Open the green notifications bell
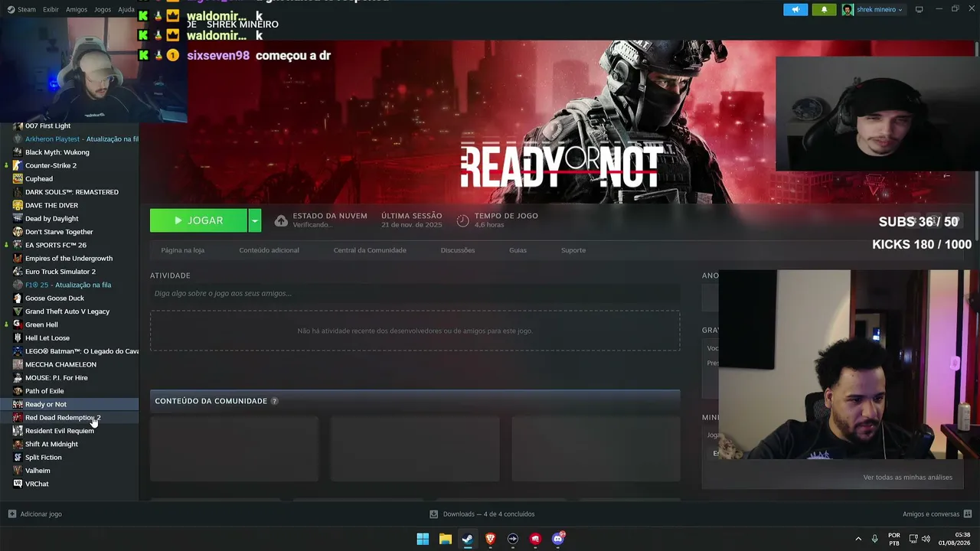The image size is (980, 551). (x=824, y=10)
